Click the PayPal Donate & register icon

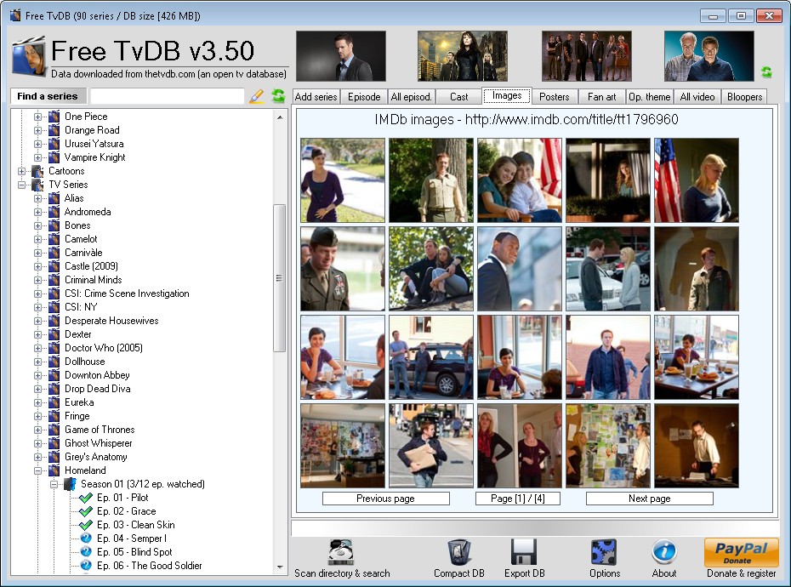741,552
